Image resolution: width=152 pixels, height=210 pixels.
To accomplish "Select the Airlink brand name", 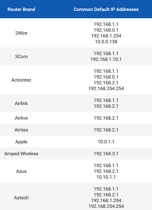I will (x=21, y=103).
